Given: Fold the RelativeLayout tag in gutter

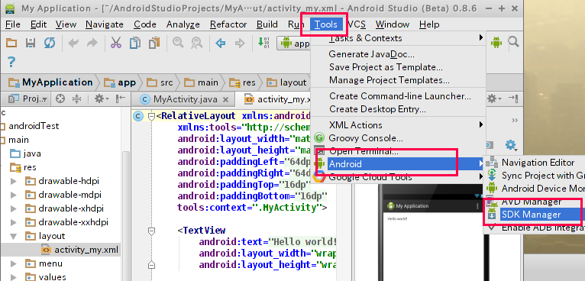Looking at the screenshot, I should [151, 116].
